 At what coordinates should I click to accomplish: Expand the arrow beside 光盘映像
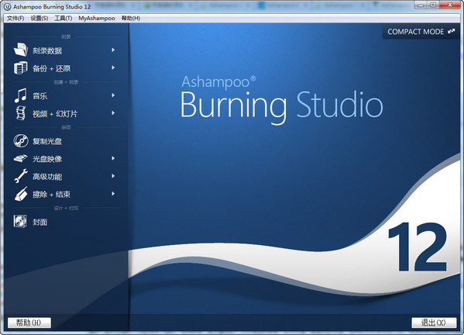[x=113, y=158]
